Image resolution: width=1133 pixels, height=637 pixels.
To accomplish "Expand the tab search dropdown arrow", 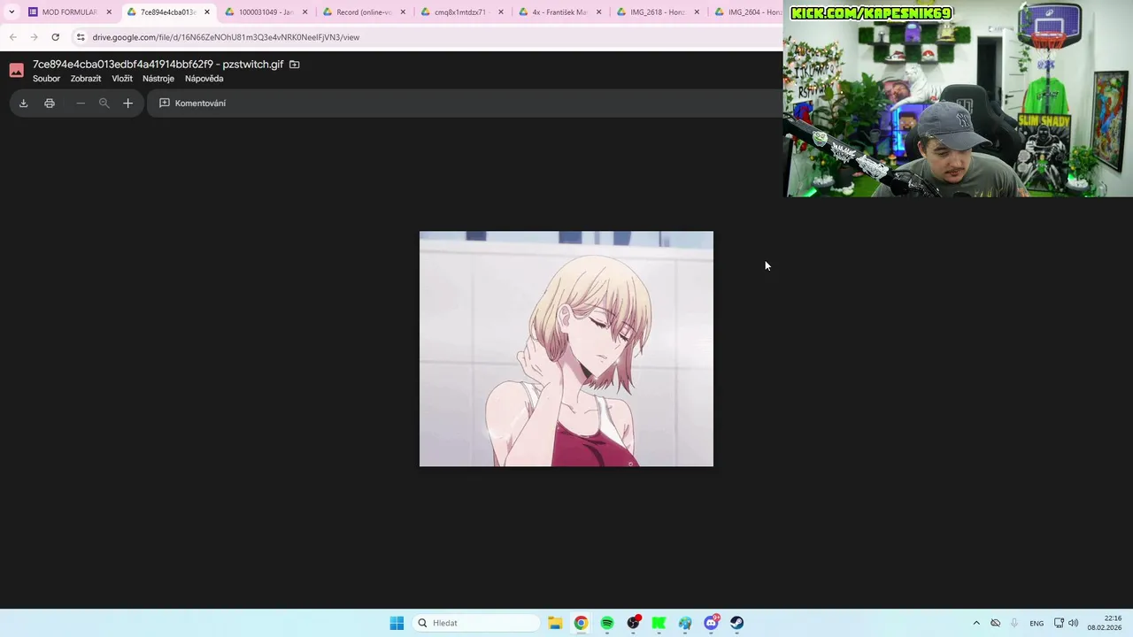I will (12, 12).
